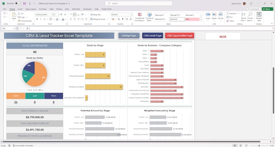Toggle the AutoSave switch
This screenshot has height=147, width=275.
click(18, 3)
